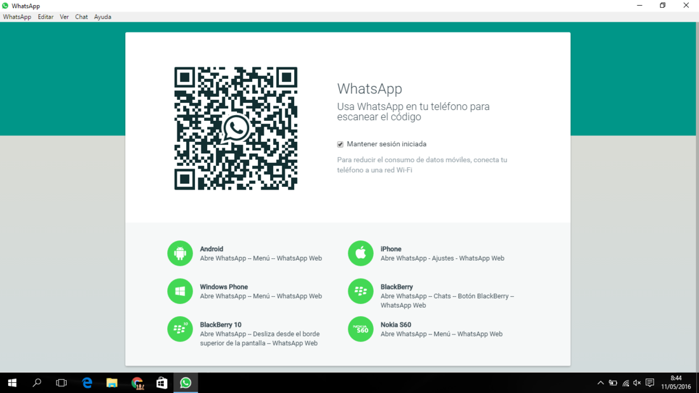Click the 'Nokia S60' heading text
Screen dimensions: 699x393
pos(396,325)
